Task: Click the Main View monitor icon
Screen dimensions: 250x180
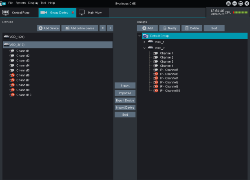Action: pyautogui.click(x=82, y=13)
